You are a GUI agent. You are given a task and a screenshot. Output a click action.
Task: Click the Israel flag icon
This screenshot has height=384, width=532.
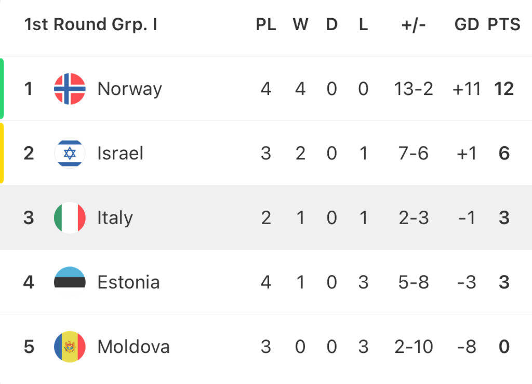pyautogui.click(x=70, y=154)
